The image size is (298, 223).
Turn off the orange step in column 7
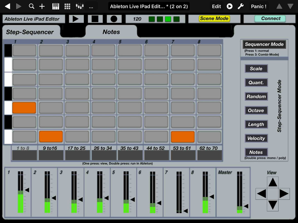[x=183, y=137]
